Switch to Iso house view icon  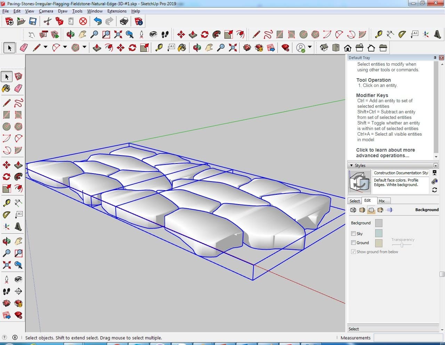pyautogui.click(x=324, y=48)
